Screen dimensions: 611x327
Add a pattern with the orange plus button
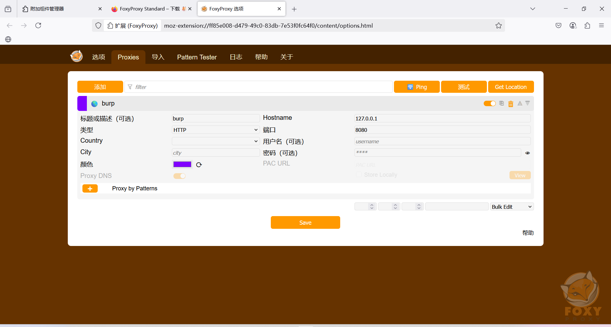pyautogui.click(x=90, y=188)
